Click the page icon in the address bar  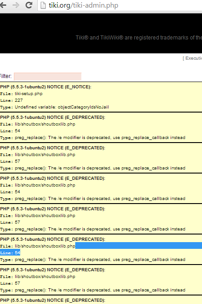[43, 5]
